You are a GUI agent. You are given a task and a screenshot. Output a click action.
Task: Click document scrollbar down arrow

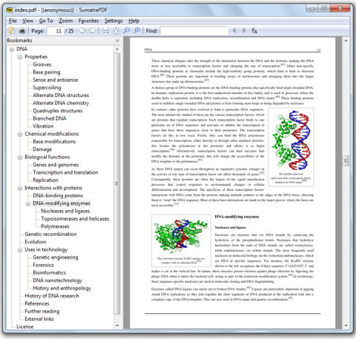coord(345,325)
